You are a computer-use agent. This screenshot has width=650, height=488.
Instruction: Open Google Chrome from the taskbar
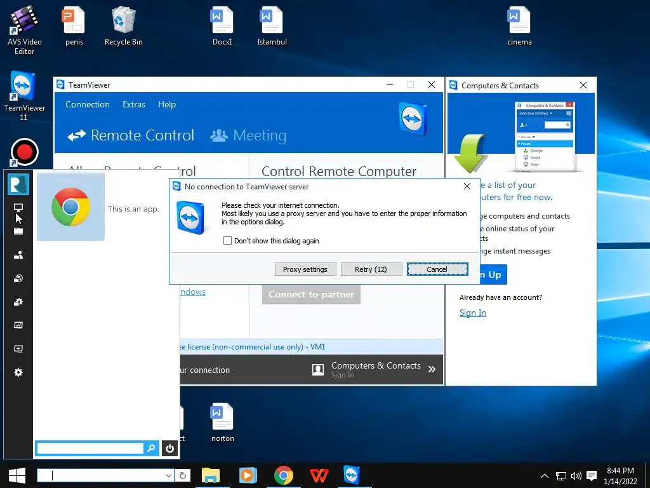pos(284,475)
